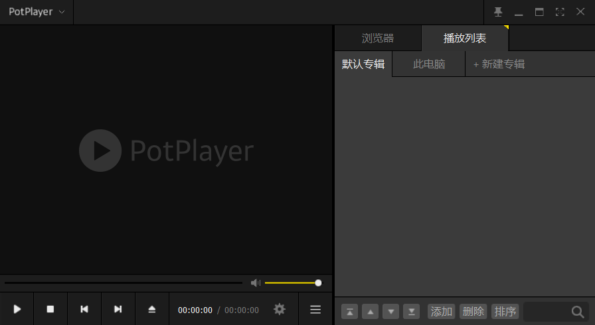The width and height of the screenshot is (595, 325).
Task: Click the 添加 add button
Action: pos(442,311)
